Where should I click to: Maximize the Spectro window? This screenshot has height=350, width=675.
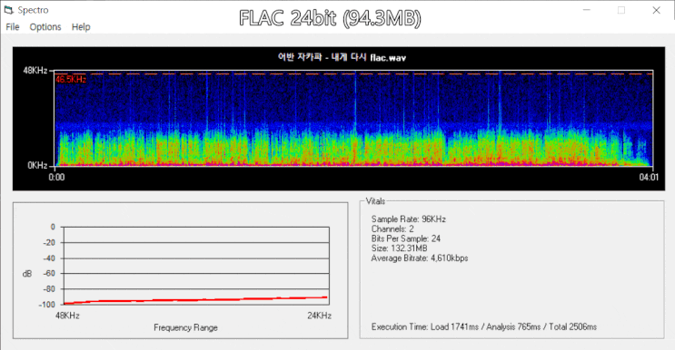coord(621,10)
